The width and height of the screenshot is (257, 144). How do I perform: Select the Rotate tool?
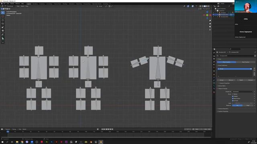point(3,24)
